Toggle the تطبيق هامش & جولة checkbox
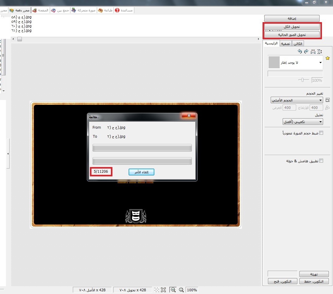The image size is (333, 294). click(321, 161)
